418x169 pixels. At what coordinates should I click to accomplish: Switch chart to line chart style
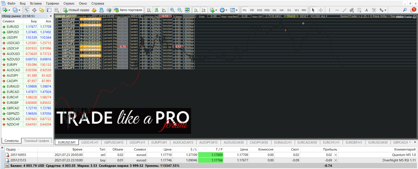pyautogui.click(x=164, y=10)
